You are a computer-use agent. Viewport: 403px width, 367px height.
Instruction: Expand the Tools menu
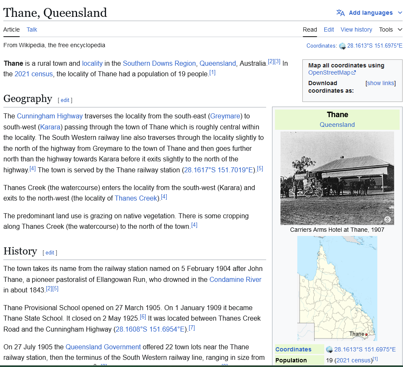point(390,29)
